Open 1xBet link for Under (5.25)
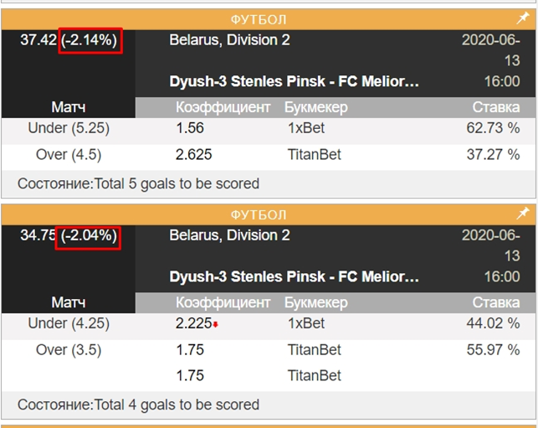538x428 pixels. point(305,128)
